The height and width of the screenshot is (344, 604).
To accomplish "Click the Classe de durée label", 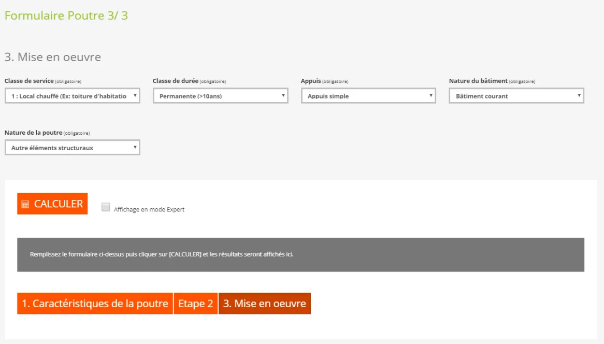I will 176,81.
